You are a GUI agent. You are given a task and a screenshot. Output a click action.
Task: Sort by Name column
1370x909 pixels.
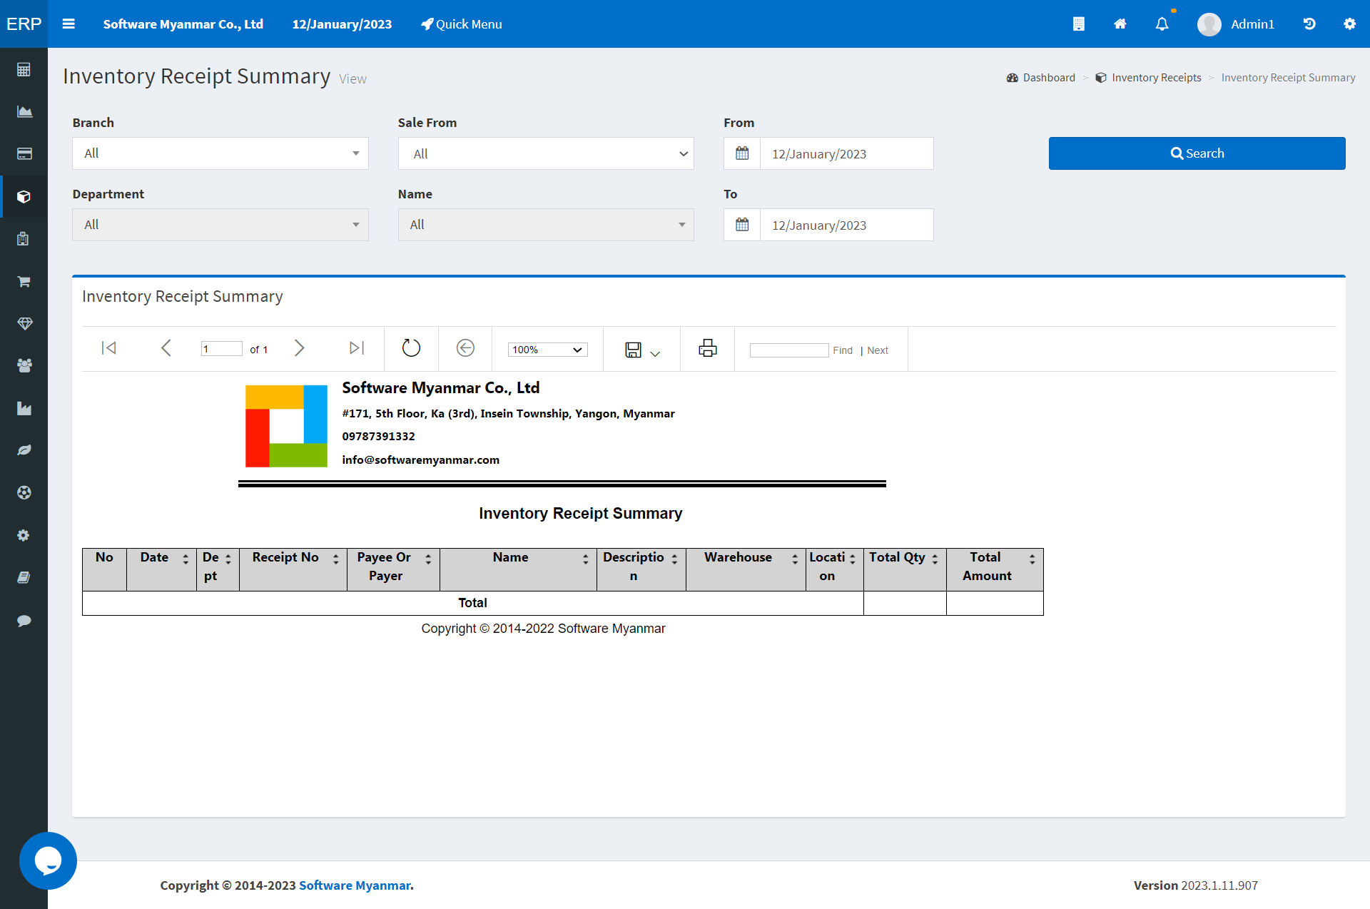click(x=586, y=559)
